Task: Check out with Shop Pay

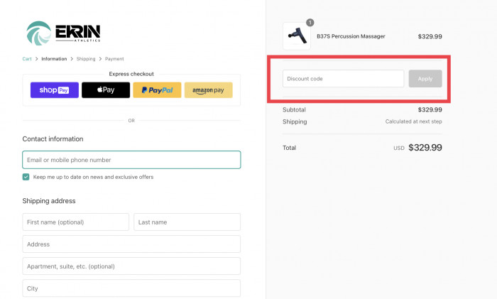Action: coord(55,90)
